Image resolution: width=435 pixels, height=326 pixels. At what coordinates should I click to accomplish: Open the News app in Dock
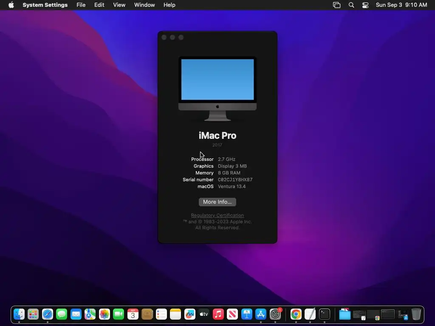(x=232, y=314)
